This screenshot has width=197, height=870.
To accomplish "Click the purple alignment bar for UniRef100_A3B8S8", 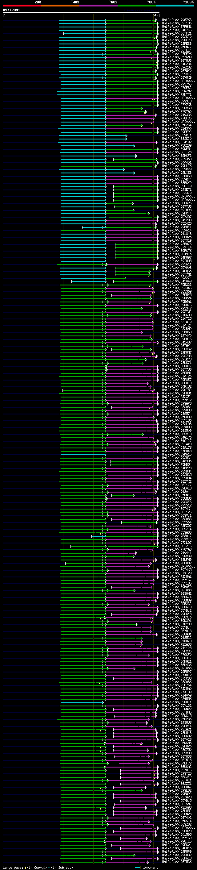I will 132,176.
